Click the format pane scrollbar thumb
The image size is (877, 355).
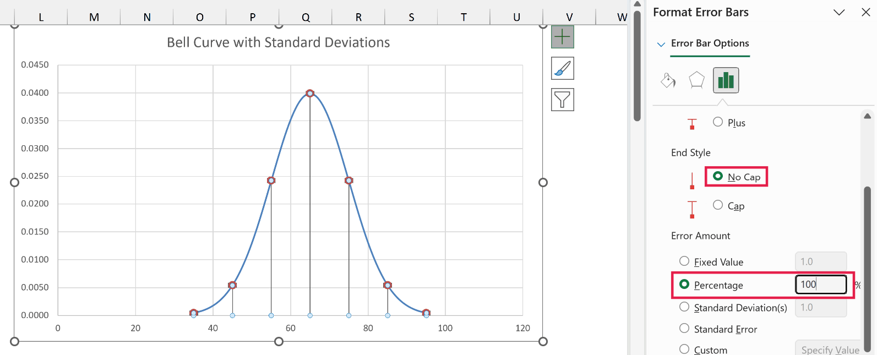coord(867,268)
